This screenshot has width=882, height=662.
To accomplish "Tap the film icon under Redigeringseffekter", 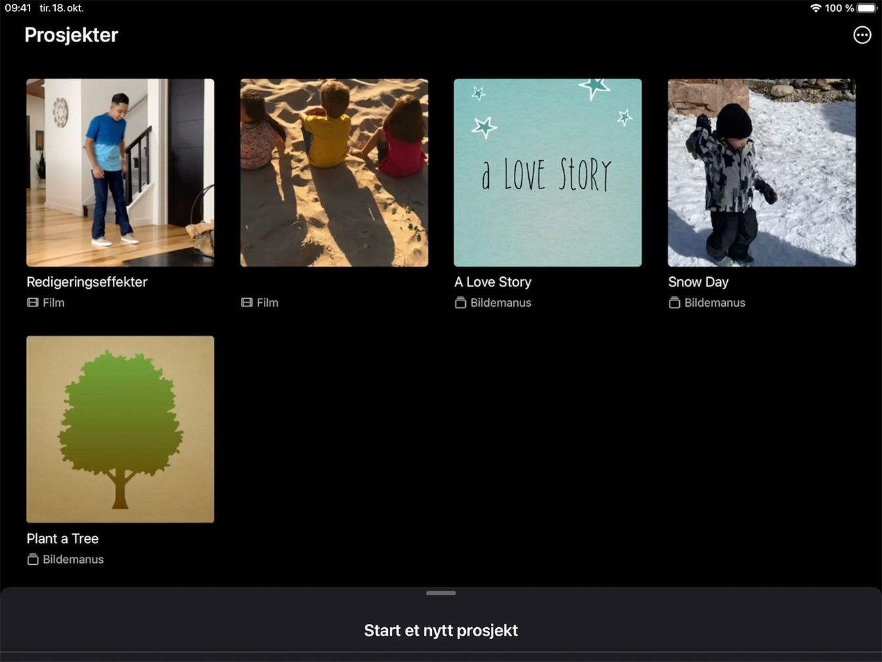I will 33,303.
